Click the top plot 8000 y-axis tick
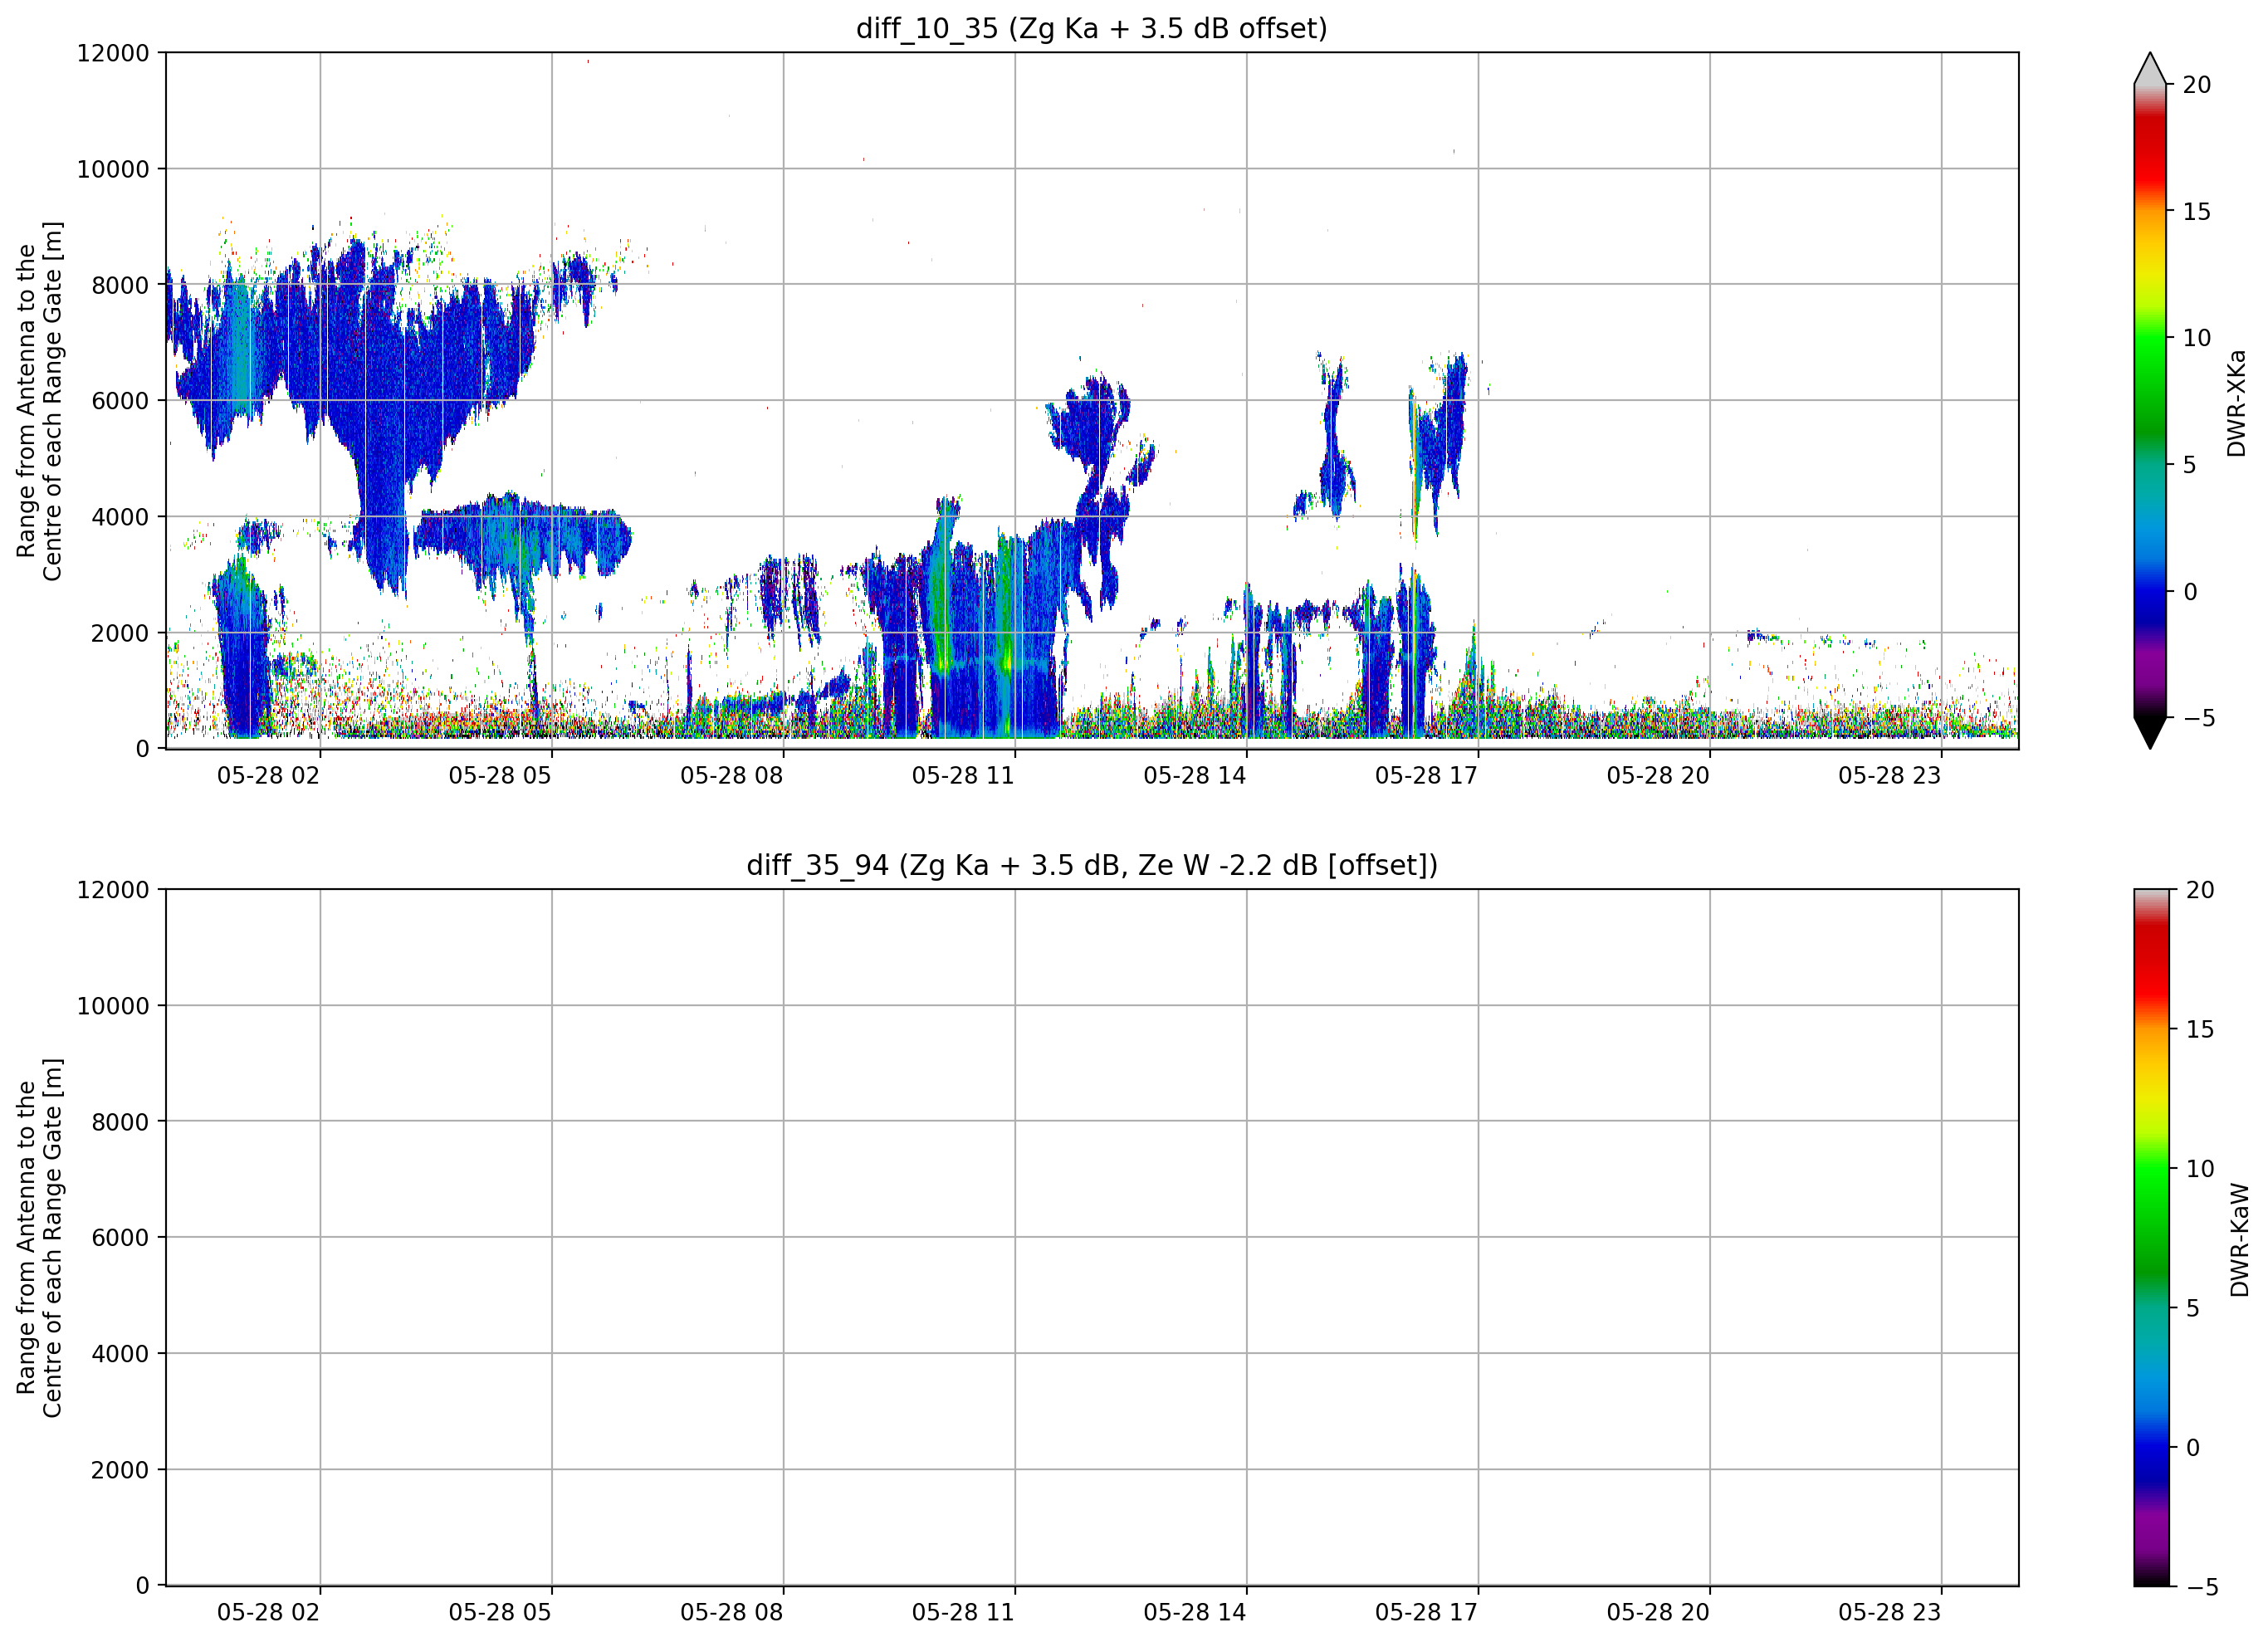The width and height of the screenshot is (2268, 1642). pos(120,285)
